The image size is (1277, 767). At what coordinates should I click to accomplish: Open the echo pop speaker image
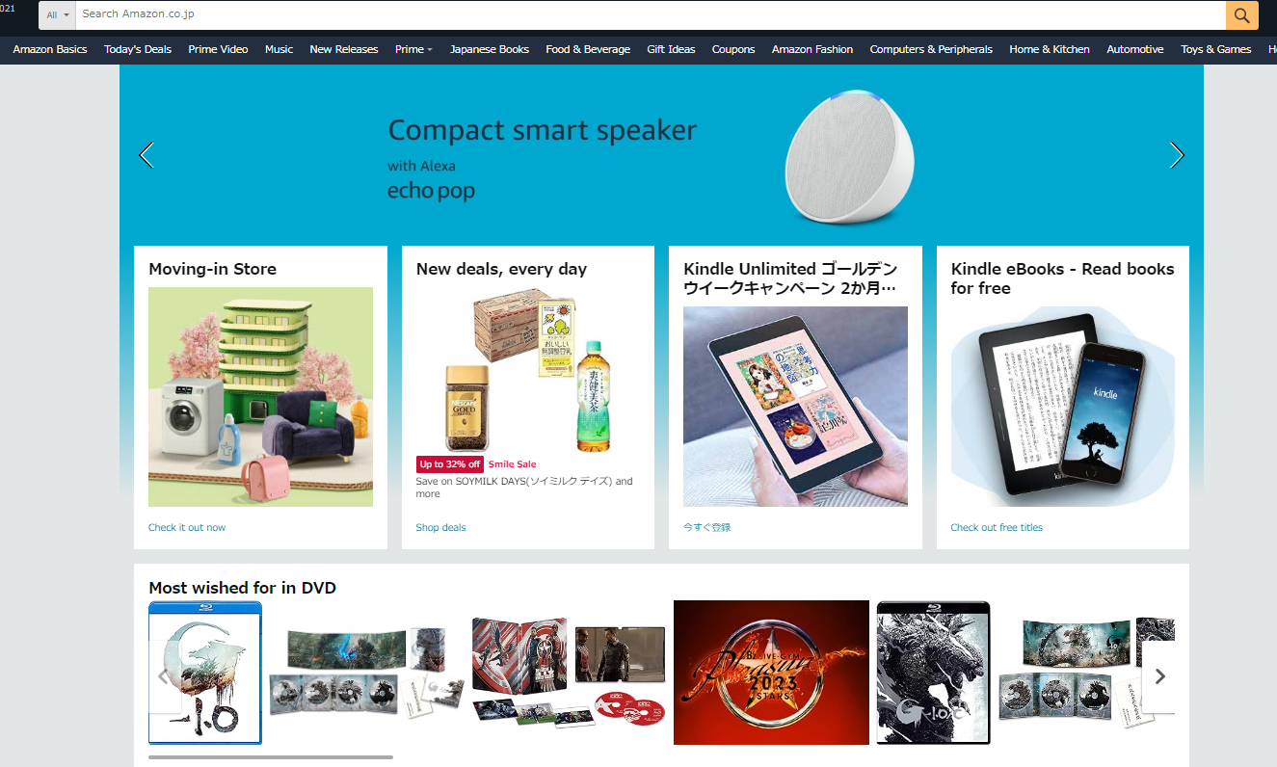tap(849, 157)
